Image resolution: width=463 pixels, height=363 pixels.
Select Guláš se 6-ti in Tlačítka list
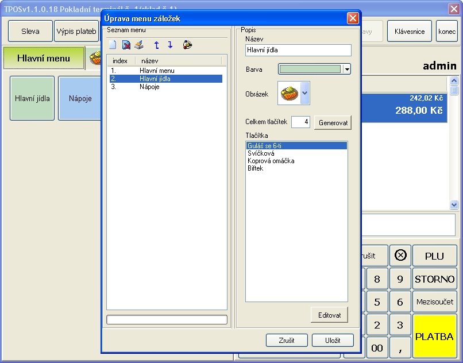296,146
